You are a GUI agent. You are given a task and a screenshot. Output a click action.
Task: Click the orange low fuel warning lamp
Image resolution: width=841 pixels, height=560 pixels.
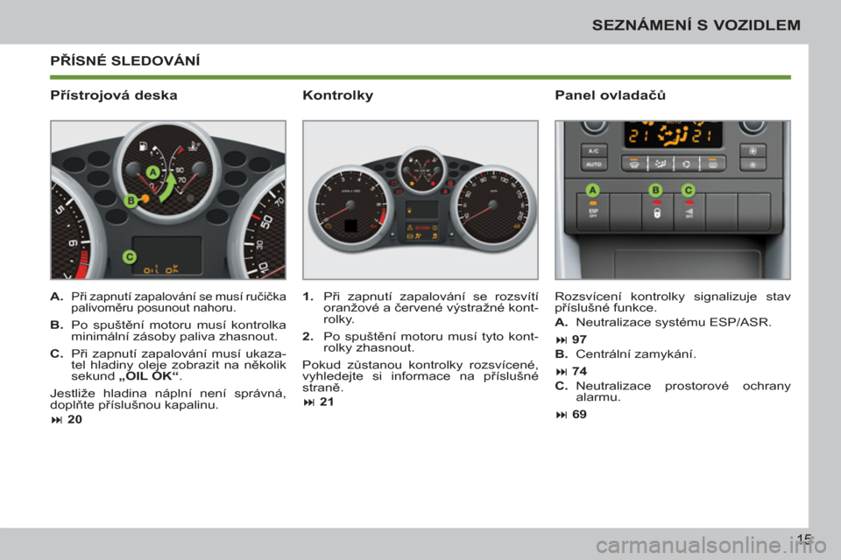click(x=145, y=199)
